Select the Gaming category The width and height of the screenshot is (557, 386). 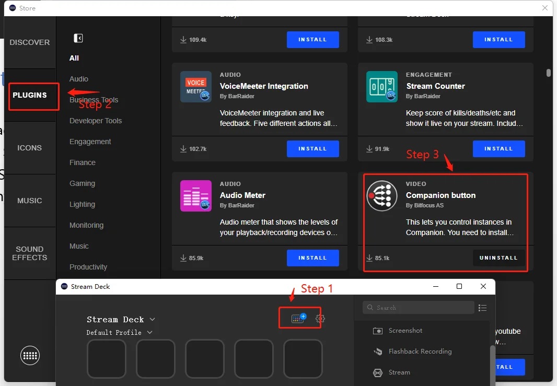coord(82,183)
